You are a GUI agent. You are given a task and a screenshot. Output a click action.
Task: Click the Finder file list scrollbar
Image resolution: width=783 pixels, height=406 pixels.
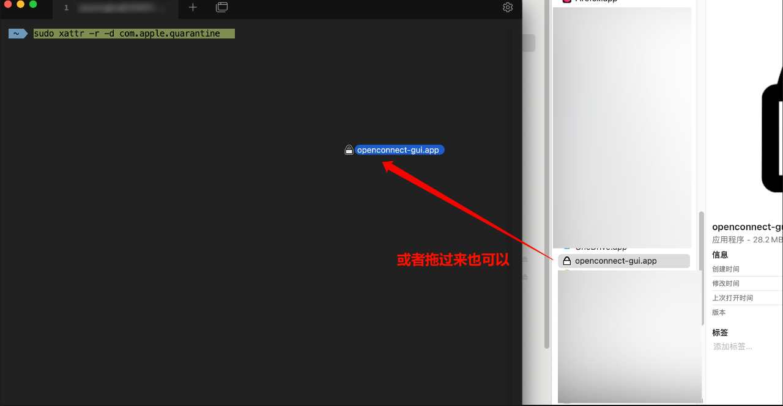(702, 269)
